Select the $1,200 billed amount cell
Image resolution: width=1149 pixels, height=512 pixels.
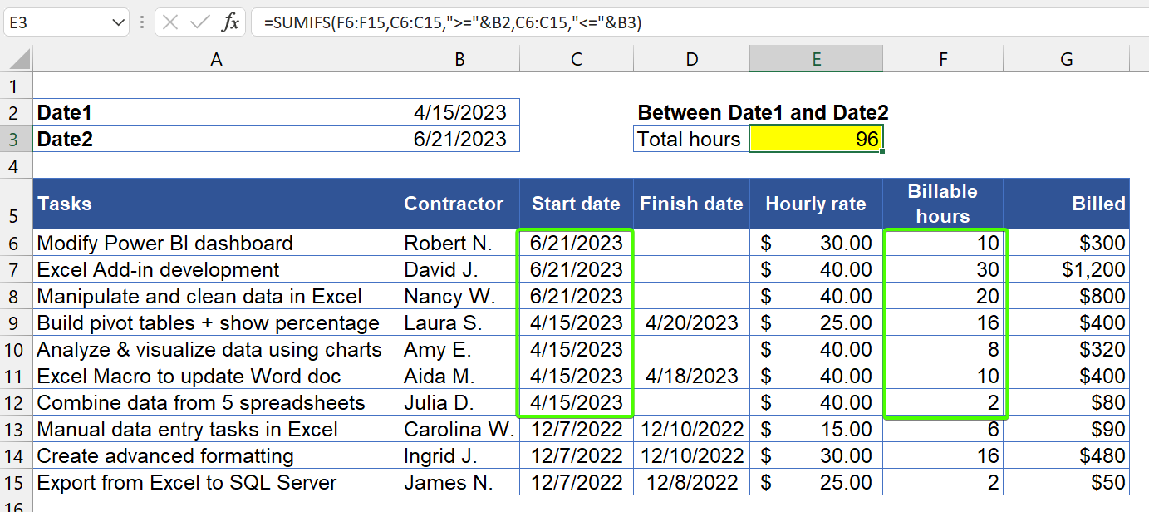point(1066,269)
